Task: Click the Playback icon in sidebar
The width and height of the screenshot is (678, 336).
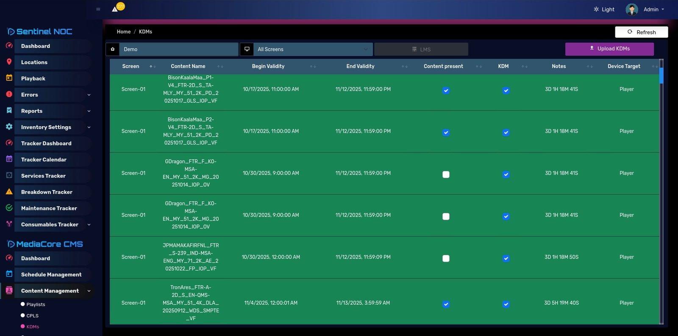Action: coord(9,78)
